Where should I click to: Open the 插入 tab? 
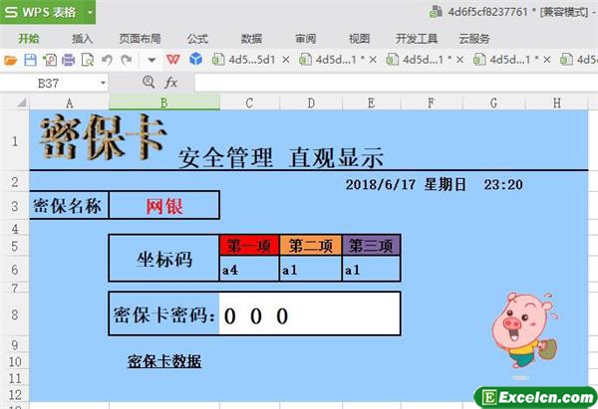point(82,39)
